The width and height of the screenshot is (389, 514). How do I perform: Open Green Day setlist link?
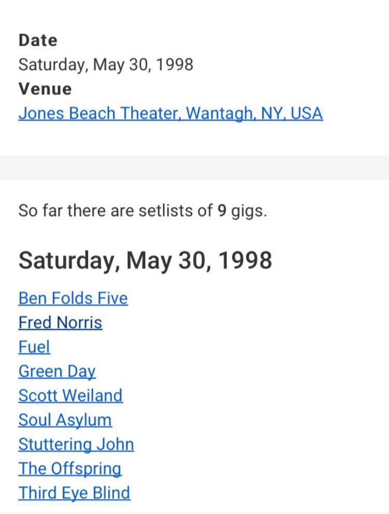(57, 372)
